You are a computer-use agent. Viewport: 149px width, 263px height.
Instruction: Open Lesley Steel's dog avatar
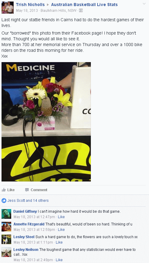(x=6, y=239)
